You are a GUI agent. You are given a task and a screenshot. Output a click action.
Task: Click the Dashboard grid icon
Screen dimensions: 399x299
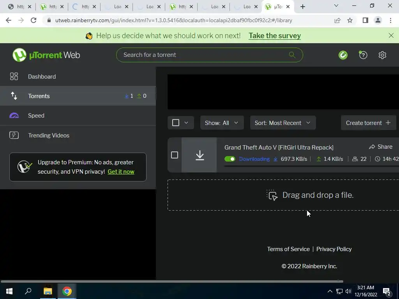(x=14, y=77)
